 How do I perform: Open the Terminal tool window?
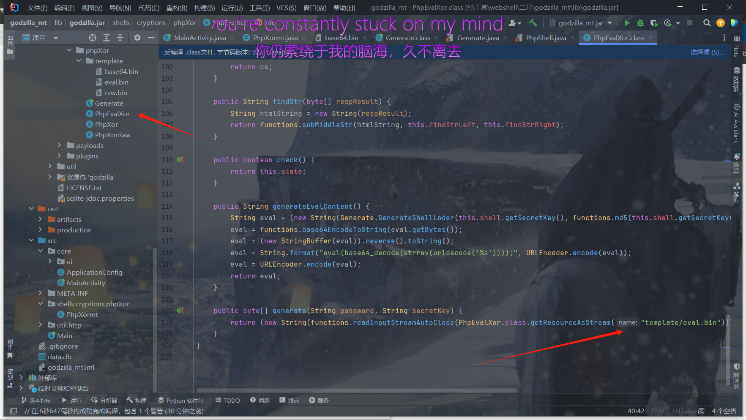[290, 400]
